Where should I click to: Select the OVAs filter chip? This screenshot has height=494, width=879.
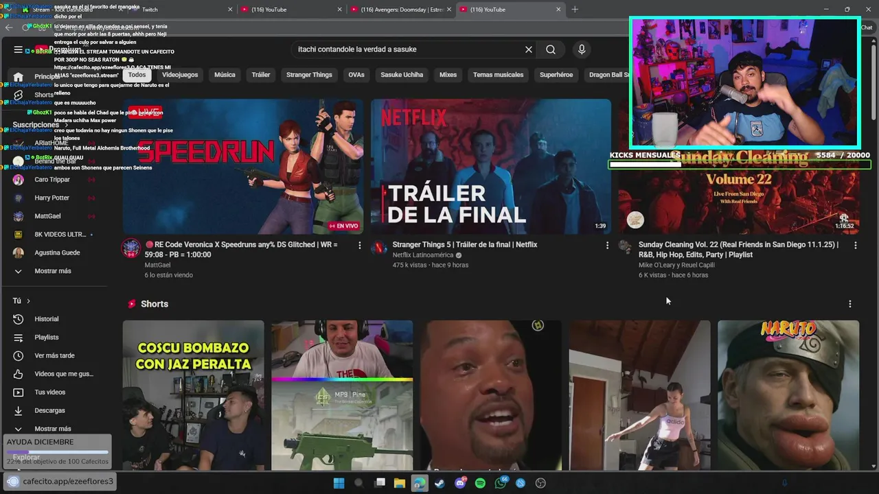click(356, 75)
